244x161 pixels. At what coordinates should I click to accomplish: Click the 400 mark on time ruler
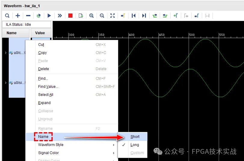click(131, 35)
